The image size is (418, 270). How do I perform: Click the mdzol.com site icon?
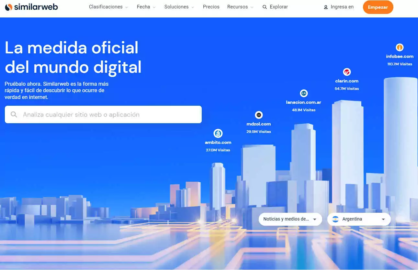258,115
